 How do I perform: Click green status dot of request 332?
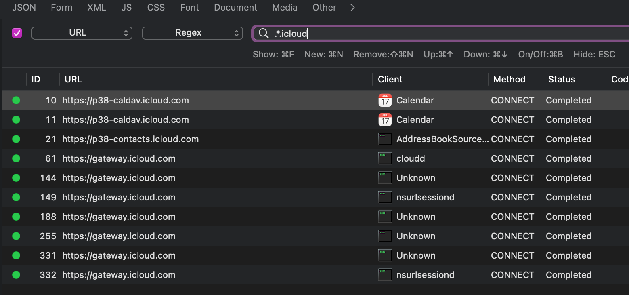click(16, 275)
